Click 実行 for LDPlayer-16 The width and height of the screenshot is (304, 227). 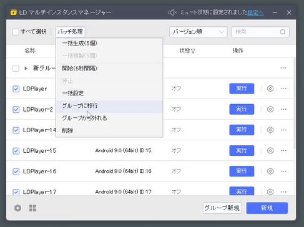pos(242,171)
